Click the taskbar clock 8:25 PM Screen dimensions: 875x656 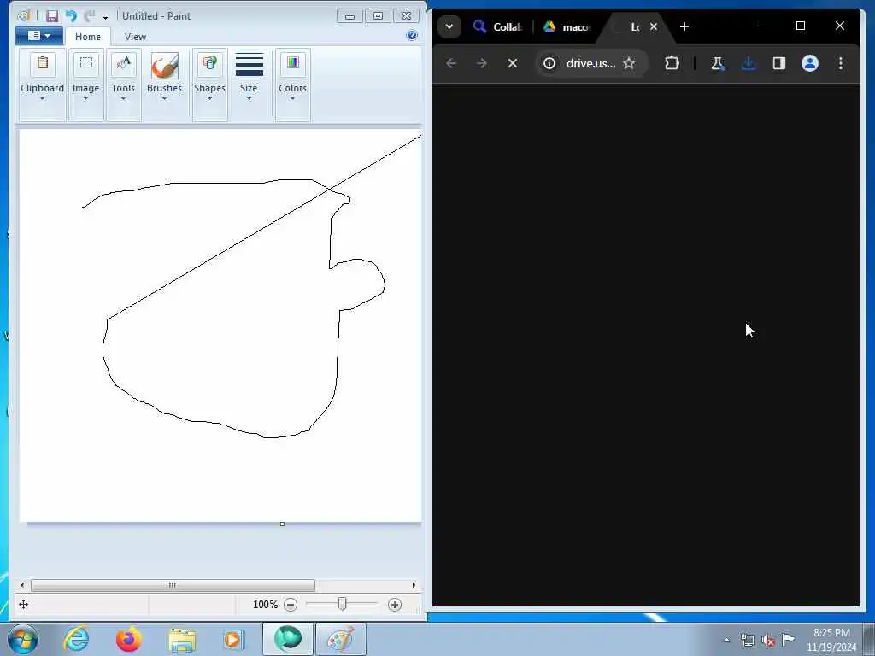coord(831,633)
